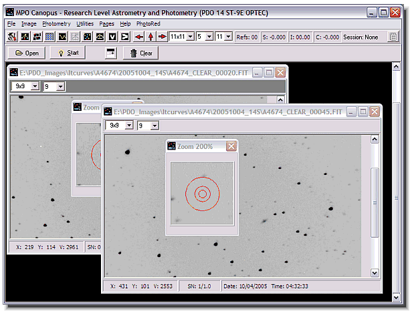Click the window layout icon left of Clear
This screenshot has height=314, width=412.
[x=110, y=53]
